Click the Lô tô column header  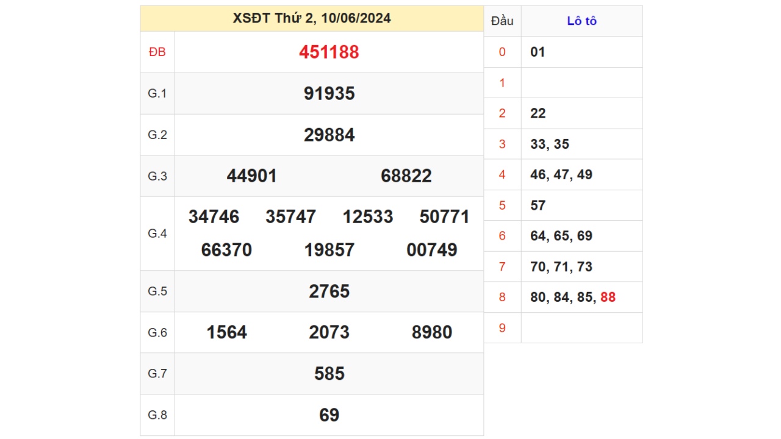coord(581,21)
